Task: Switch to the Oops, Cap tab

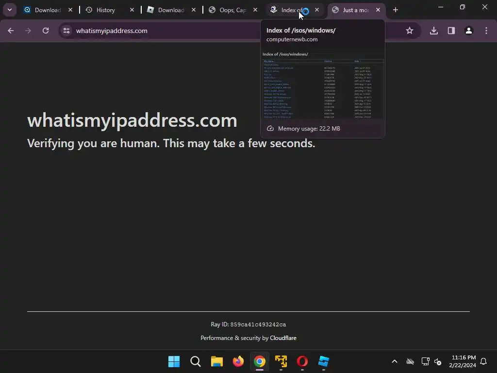Action: [x=232, y=10]
